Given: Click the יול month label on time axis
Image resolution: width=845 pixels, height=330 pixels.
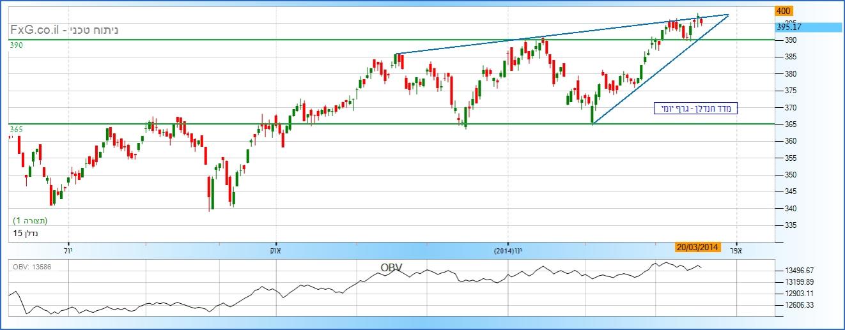Looking at the screenshot, I should (x=70, y=251).
